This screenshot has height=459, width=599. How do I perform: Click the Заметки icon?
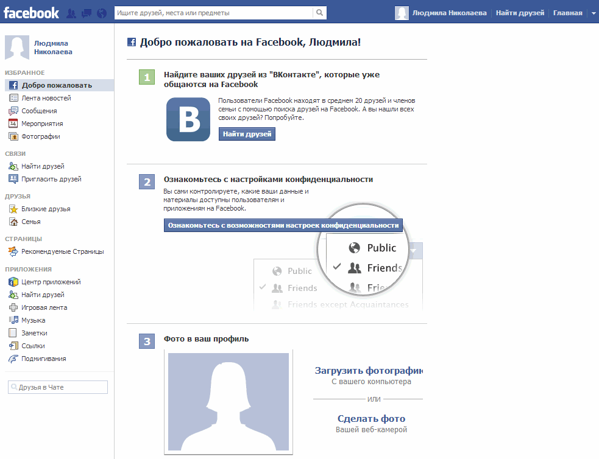(x=13, y=333)
